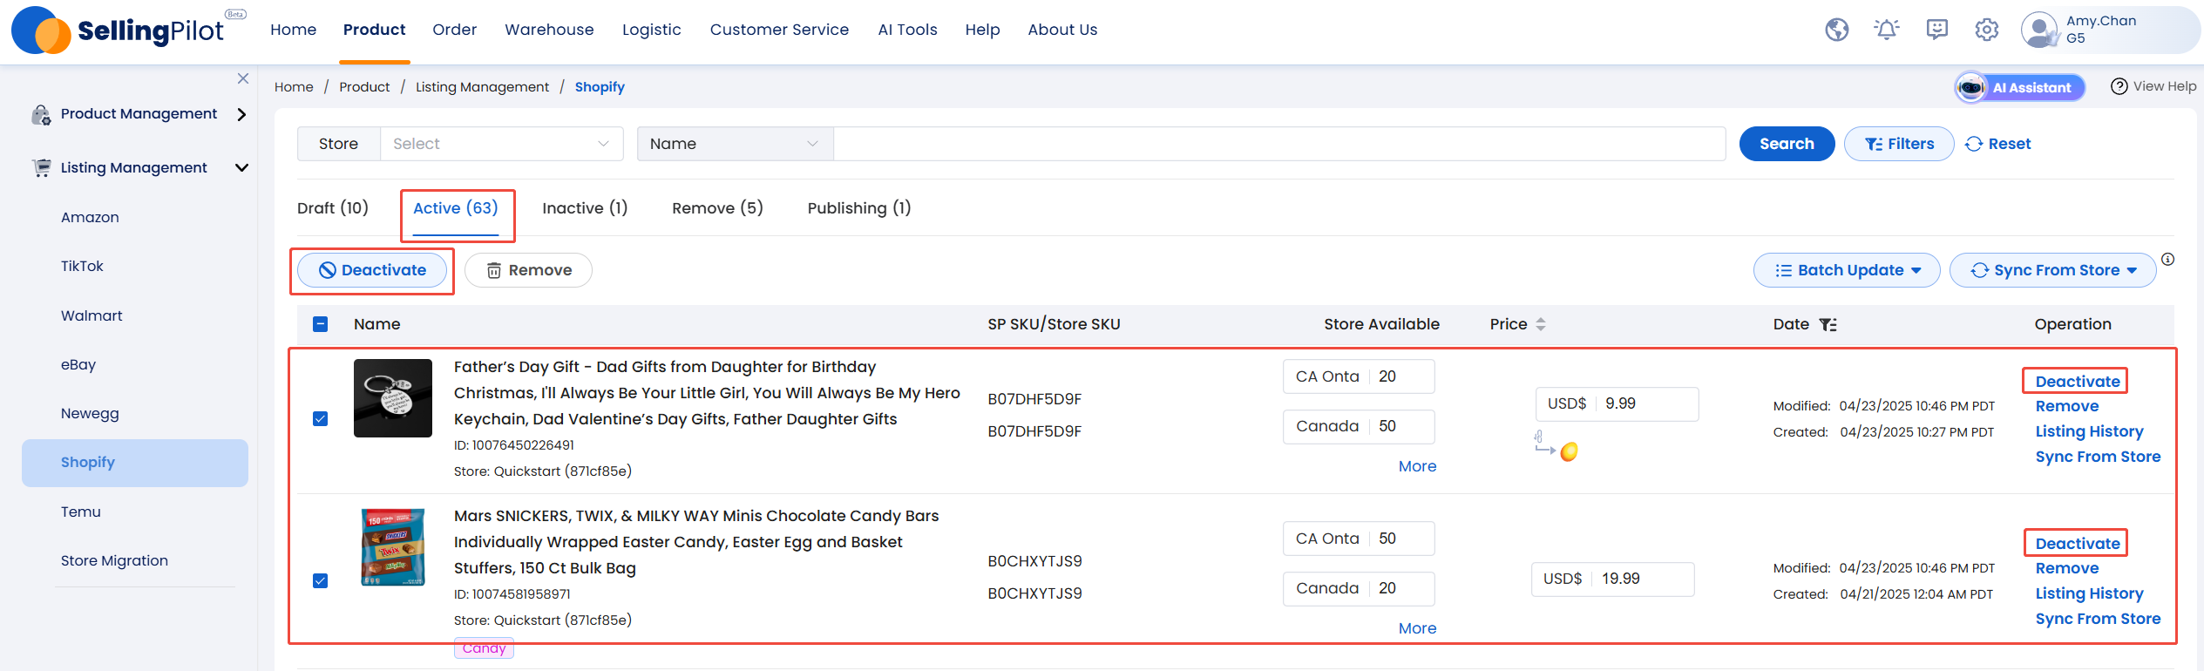Click the Amy.Chan user avatar
The width and height of the screenshot is (2204, 671).
(2039, 30)
